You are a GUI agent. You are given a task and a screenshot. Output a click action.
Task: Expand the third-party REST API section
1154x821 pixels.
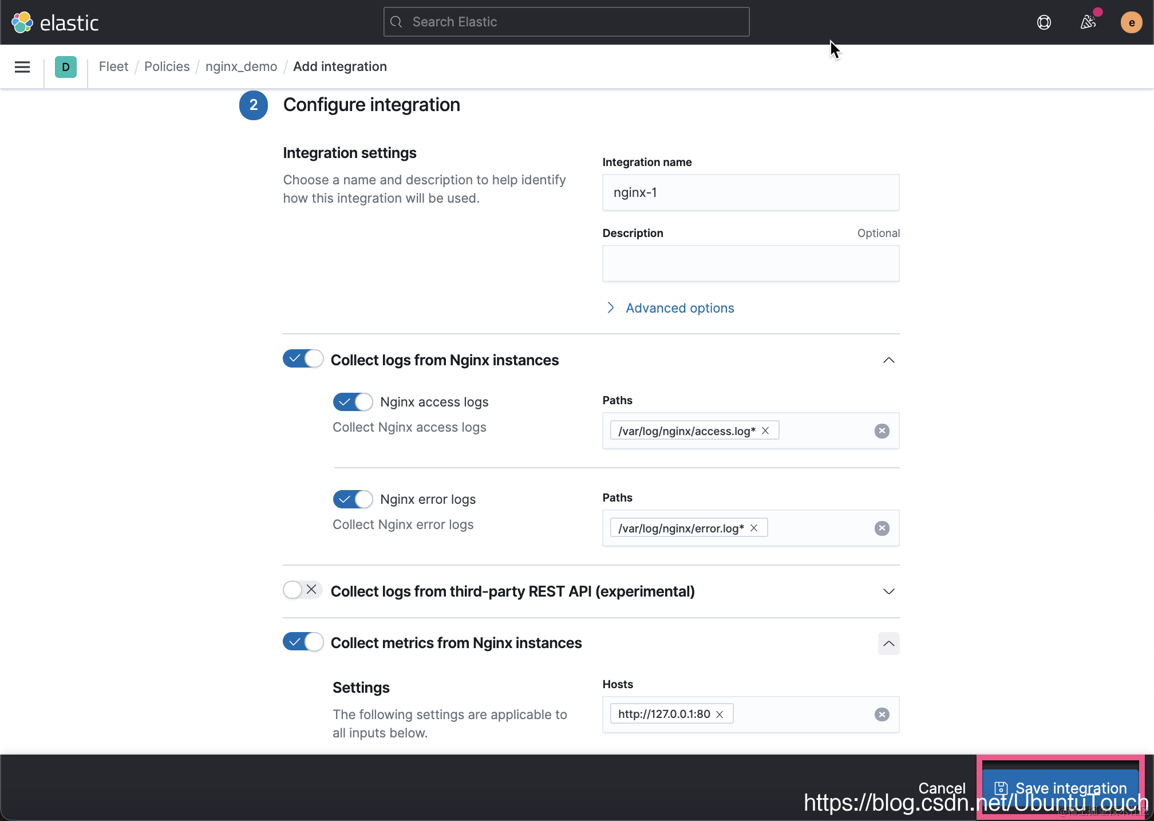[888, 591]
